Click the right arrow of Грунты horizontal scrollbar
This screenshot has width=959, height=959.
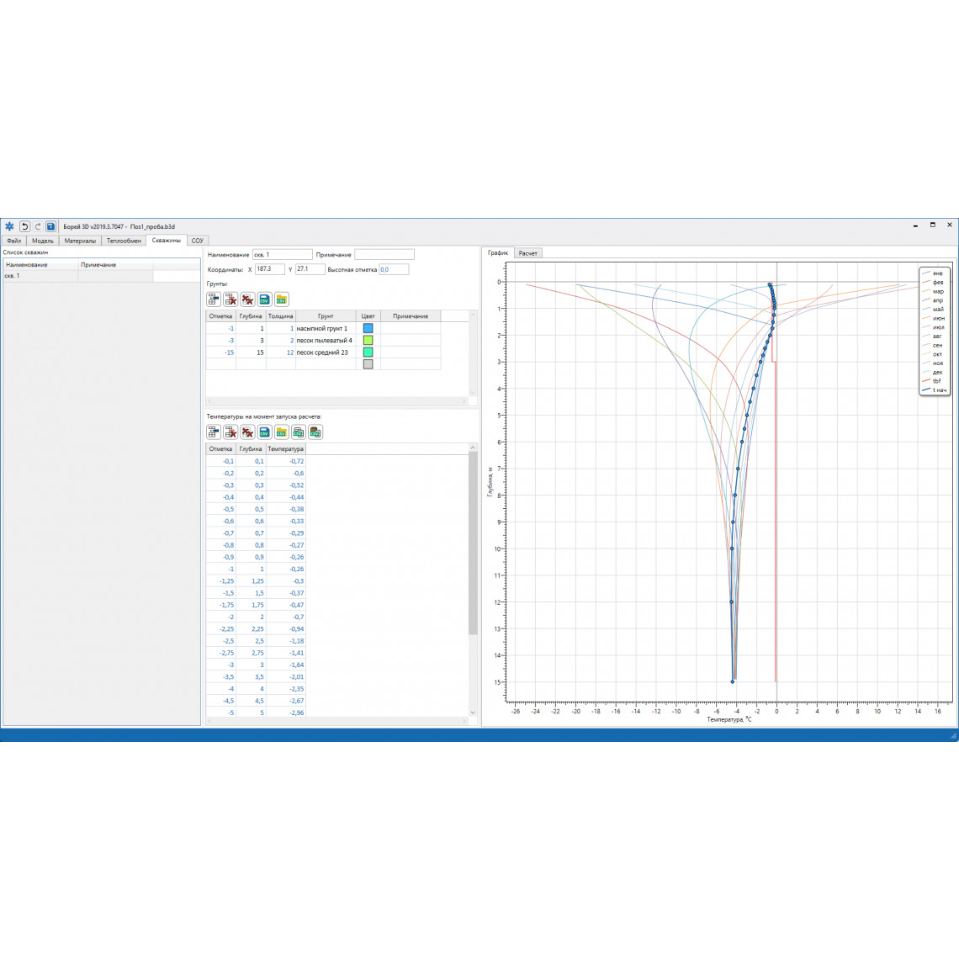point(465,401)
